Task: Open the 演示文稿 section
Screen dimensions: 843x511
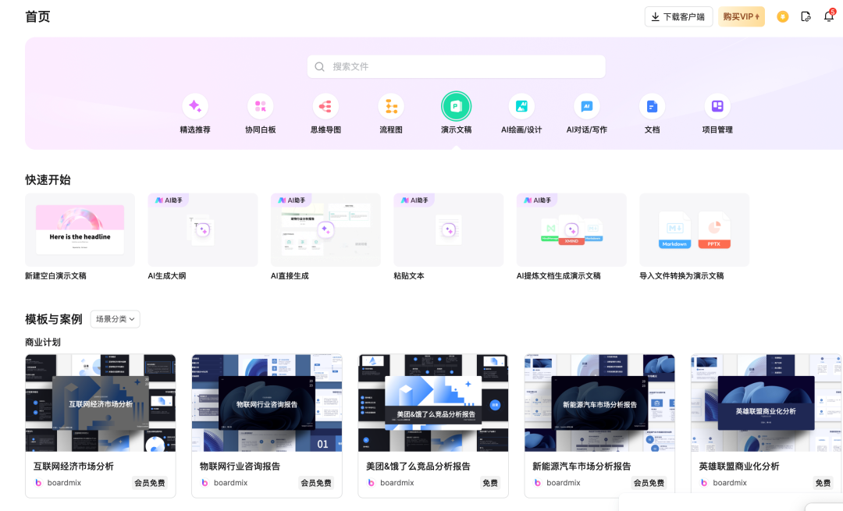Action: [456, 112]
